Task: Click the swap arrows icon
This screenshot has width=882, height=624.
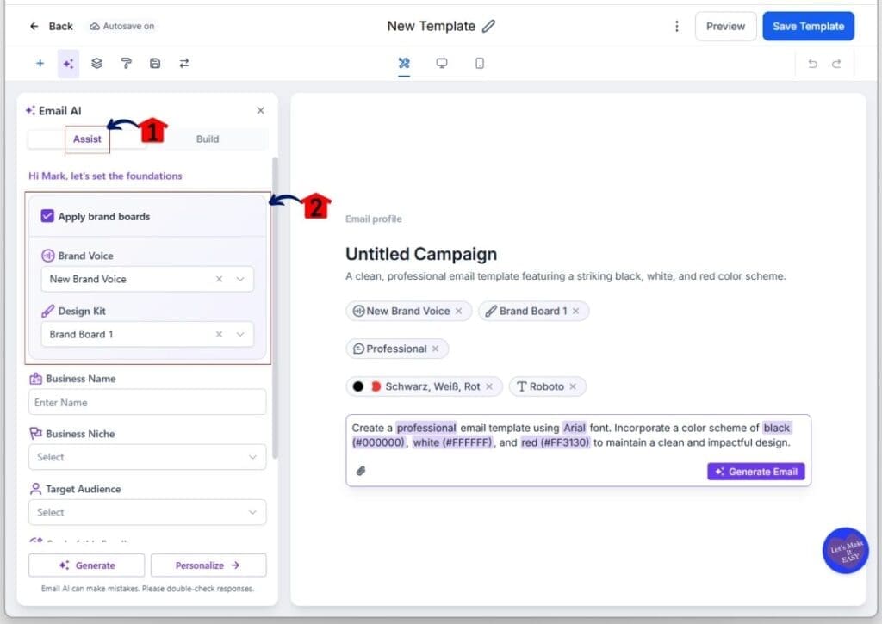Action: pos(183,63)
